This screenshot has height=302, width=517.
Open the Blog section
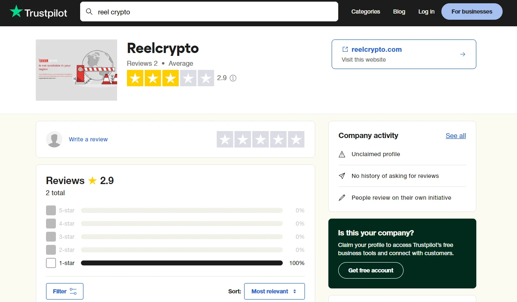399,12
